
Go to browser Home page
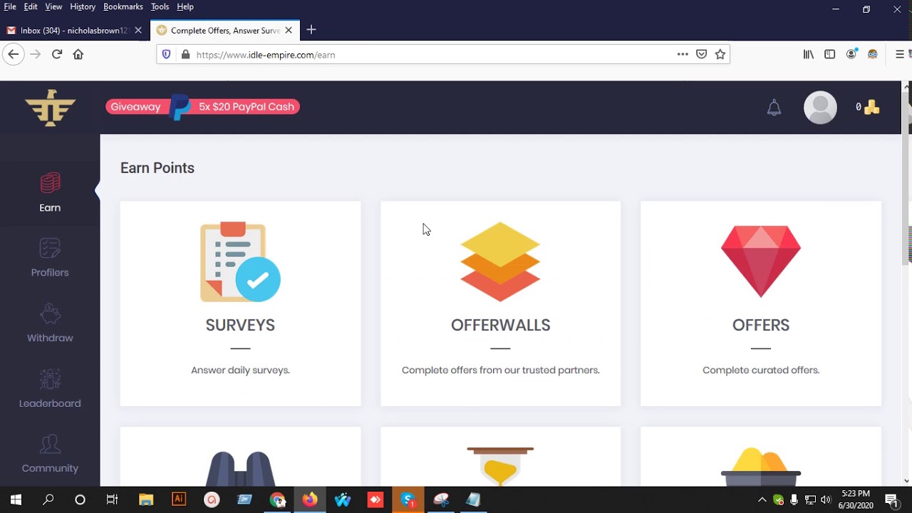pyautogui.click(x=78, y=54)
